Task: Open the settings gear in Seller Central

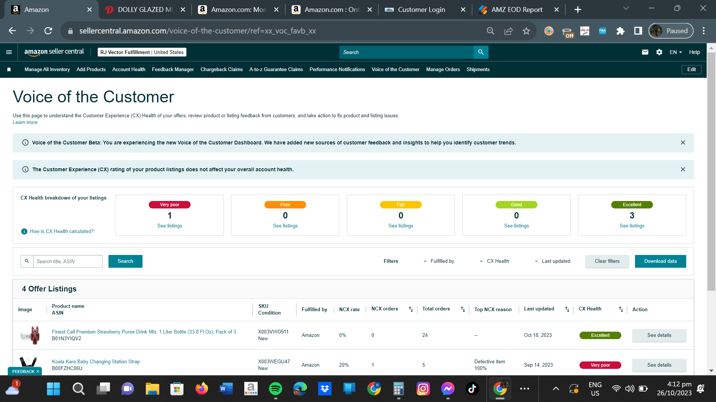Action: click(x=659, y=52)
